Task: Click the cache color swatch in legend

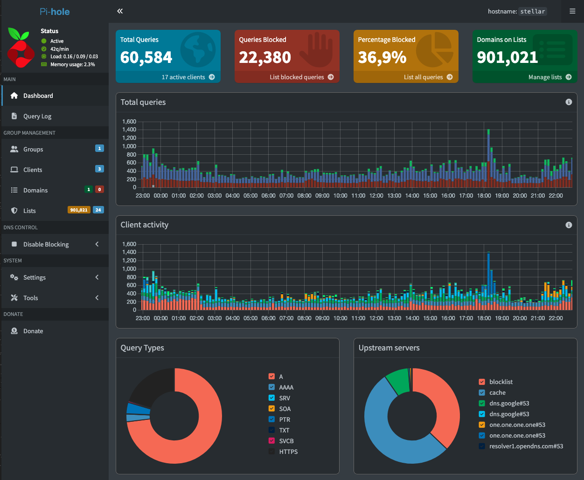Action: pos(482,392)
